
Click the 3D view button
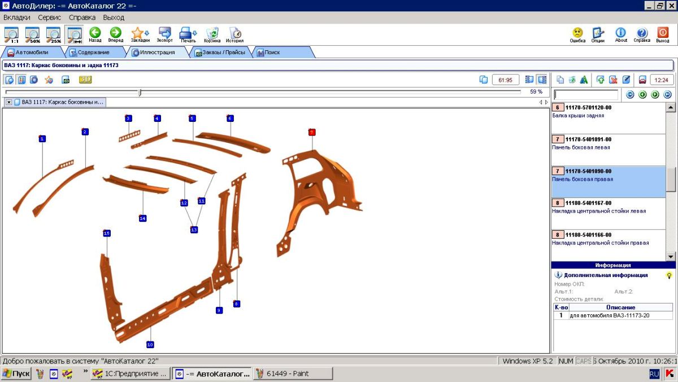pos(85,80)
